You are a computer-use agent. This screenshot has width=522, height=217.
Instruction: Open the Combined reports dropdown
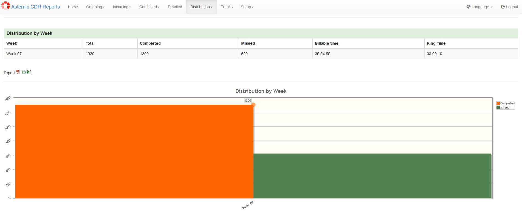149,7
